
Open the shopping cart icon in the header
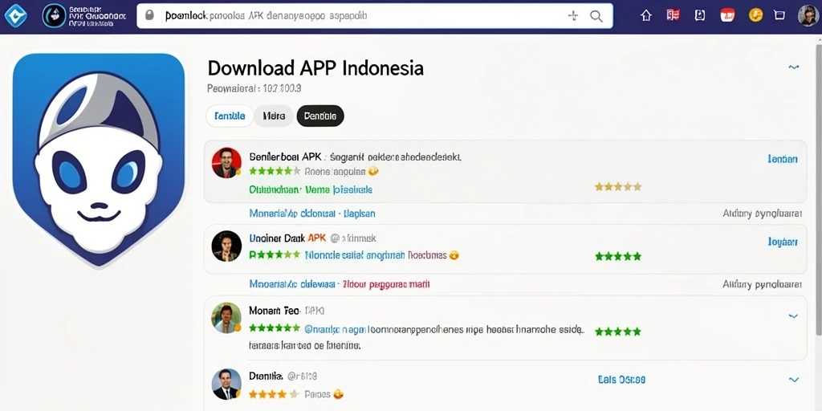tap(779, 16)
